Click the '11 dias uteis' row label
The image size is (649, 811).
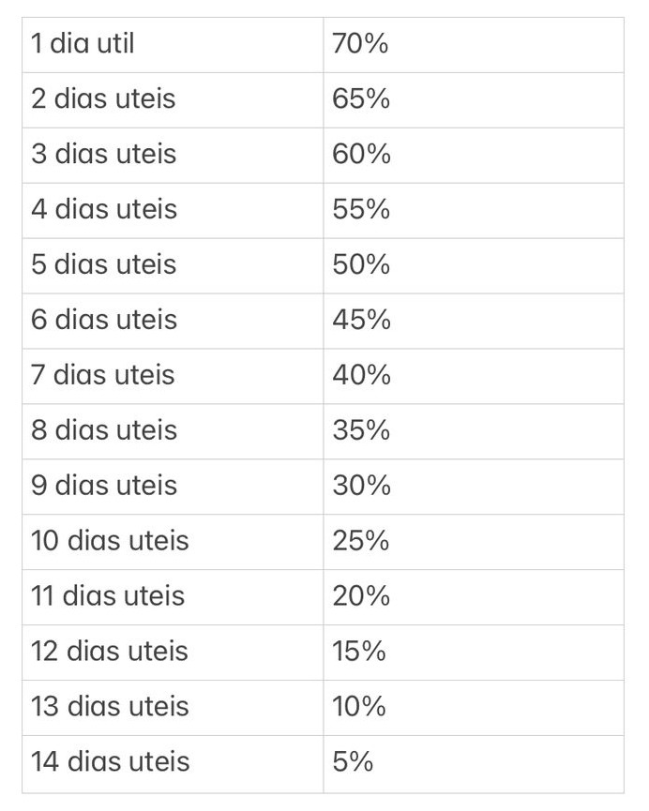[x=108, y=597]
